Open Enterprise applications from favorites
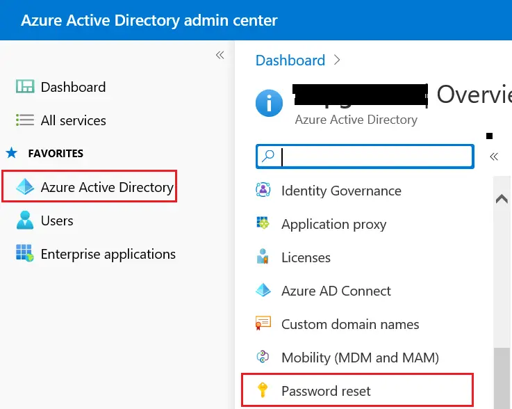The width and height of the screenshot is (512, 409). point(108,254)
